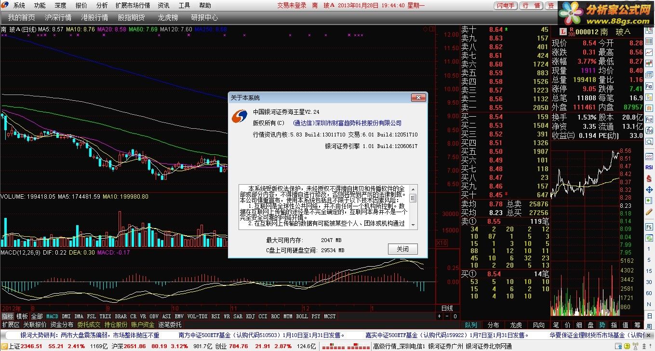The height and width of the screenshot is (351, 655).
Task: Switch to 研报中心 tab
Action: click(204, 17)
